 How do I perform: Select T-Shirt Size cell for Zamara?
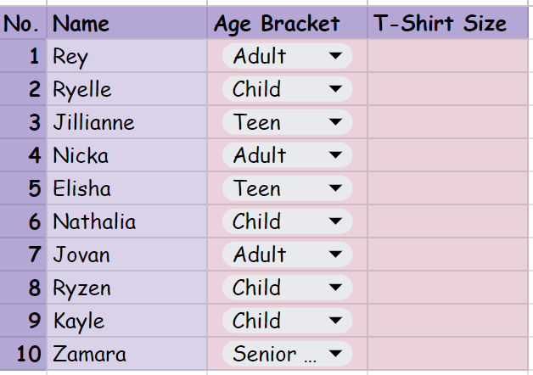click(x=448, y=354)
